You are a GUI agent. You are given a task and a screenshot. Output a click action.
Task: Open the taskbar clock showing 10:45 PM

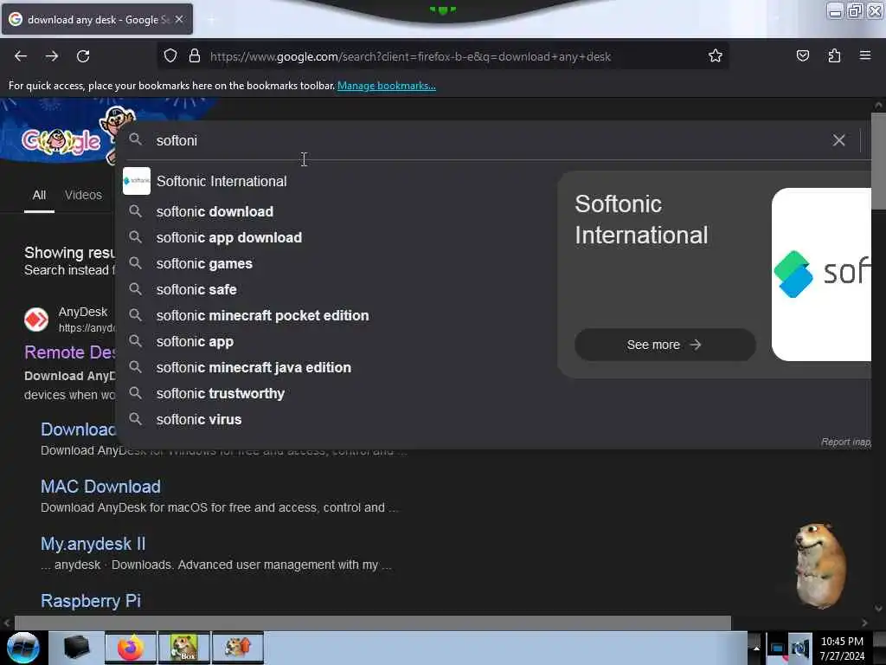pos(842,648)
